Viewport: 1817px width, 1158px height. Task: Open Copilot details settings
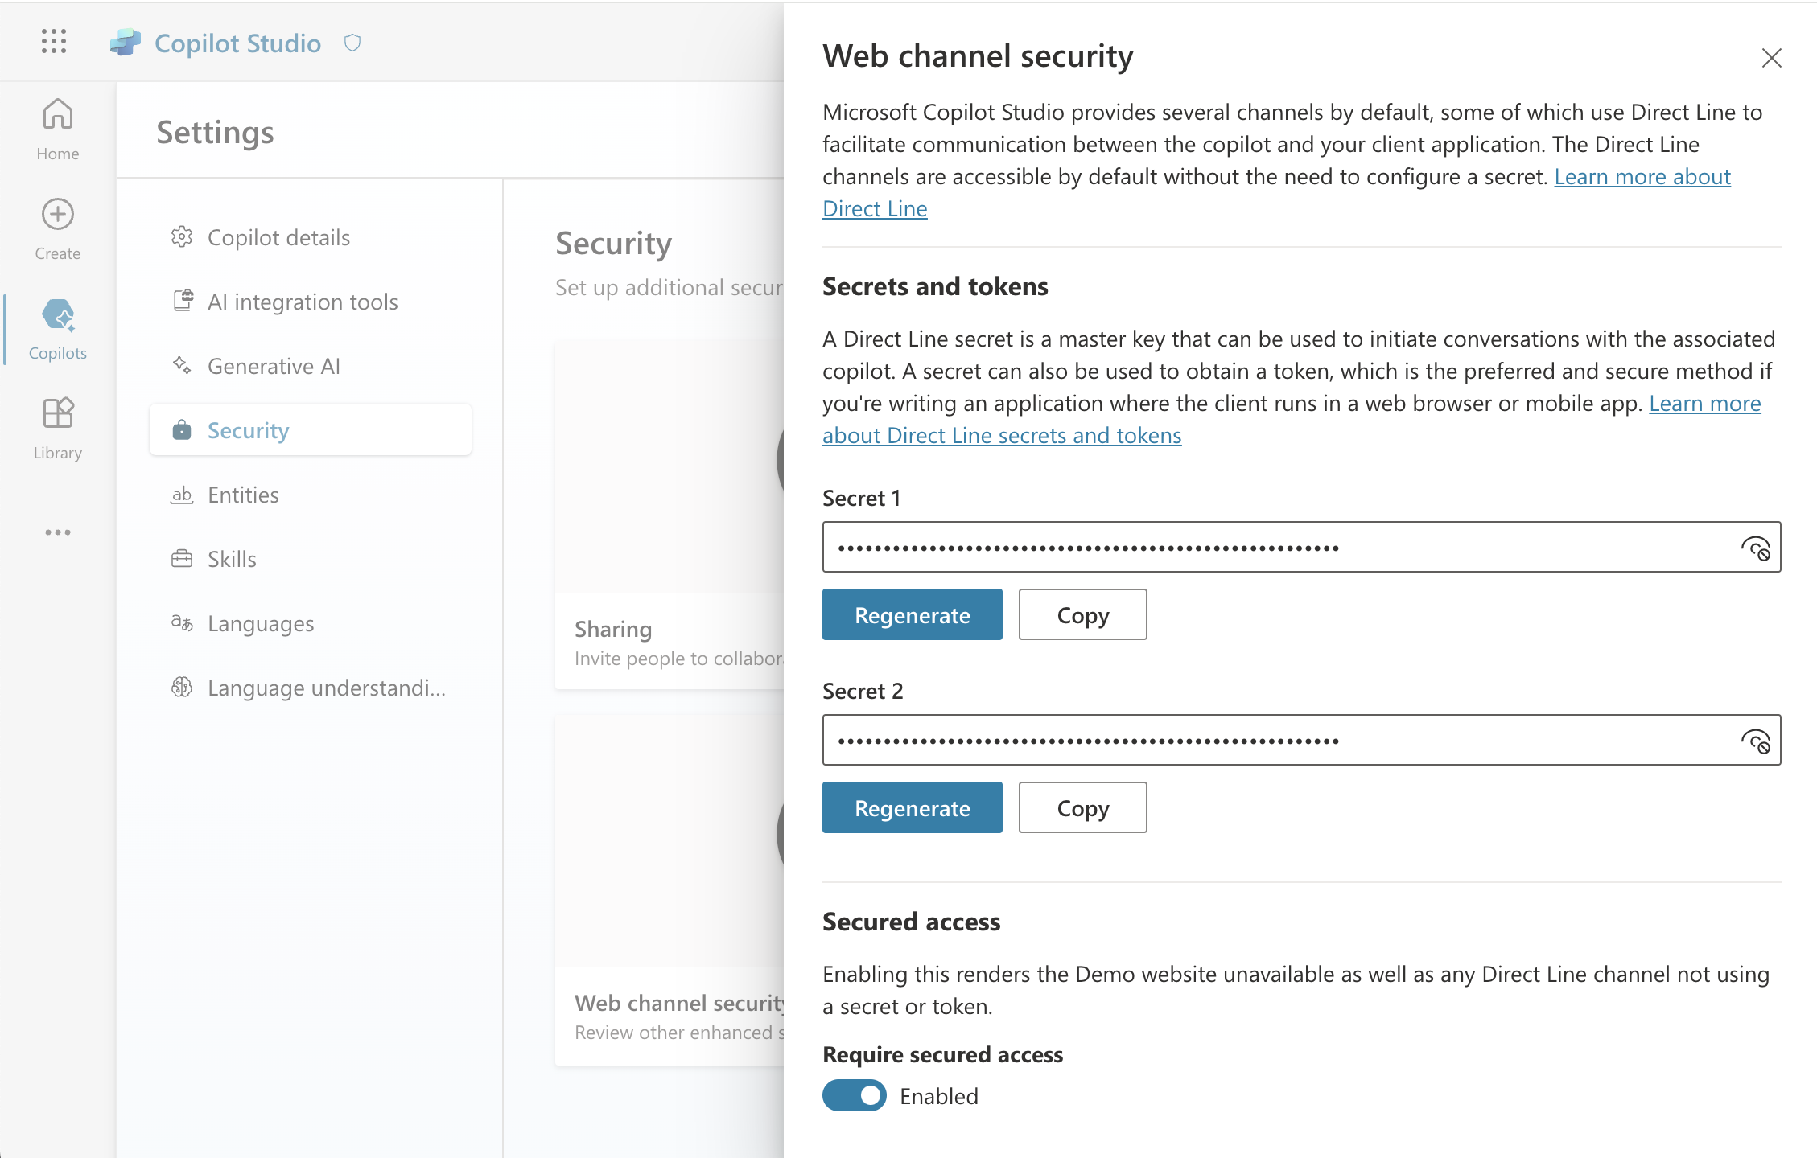pos(311,237)
